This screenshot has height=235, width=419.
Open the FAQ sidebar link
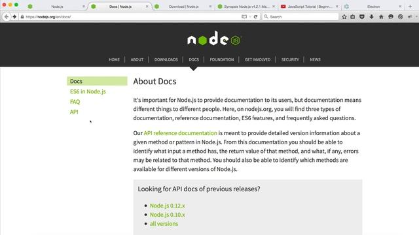click(75, 102)
